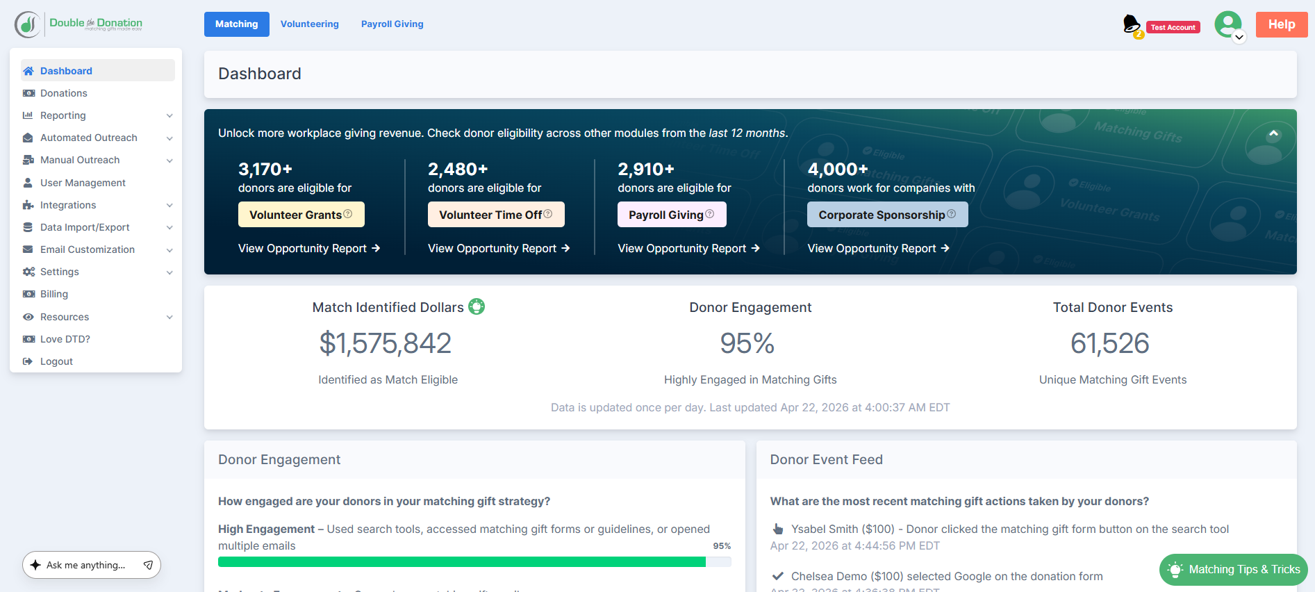Open Matching Tips & Tricks
1315x592 pixels.
(1234, 570)
